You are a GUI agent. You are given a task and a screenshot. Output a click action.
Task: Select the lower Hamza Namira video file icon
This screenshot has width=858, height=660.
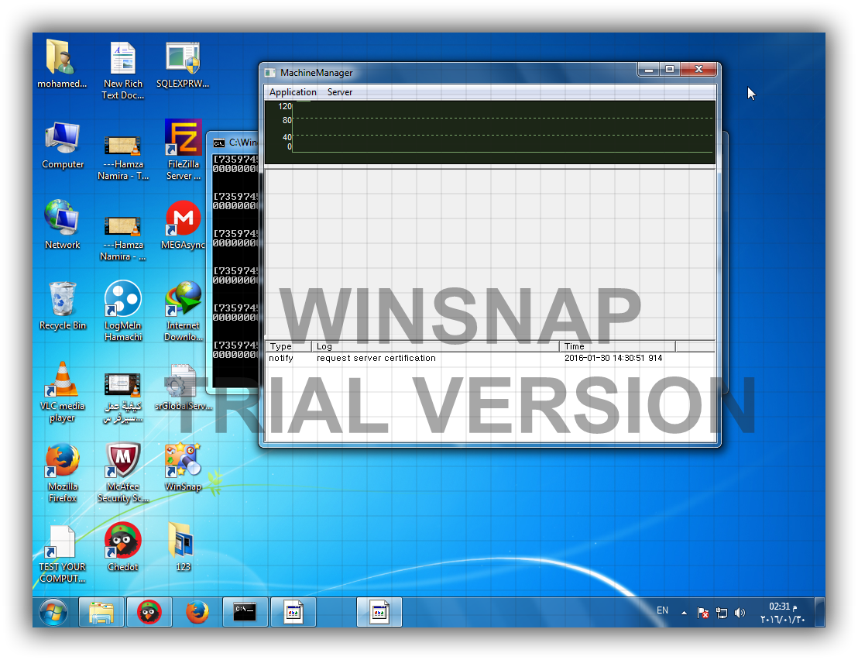coord(123,238)
